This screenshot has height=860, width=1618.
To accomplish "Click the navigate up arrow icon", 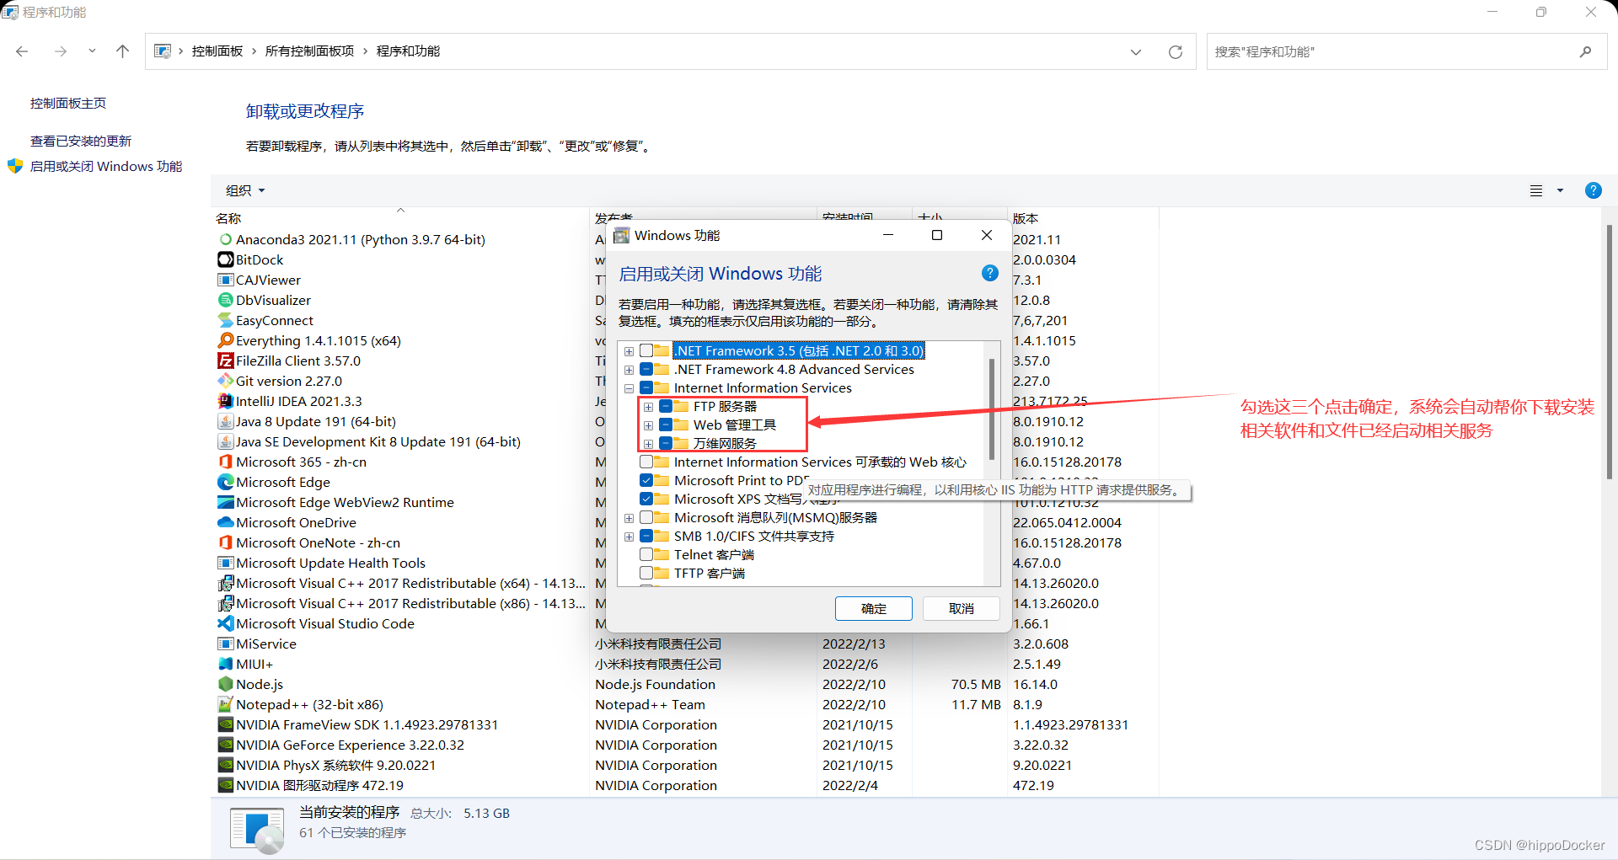I will point(122,51).
